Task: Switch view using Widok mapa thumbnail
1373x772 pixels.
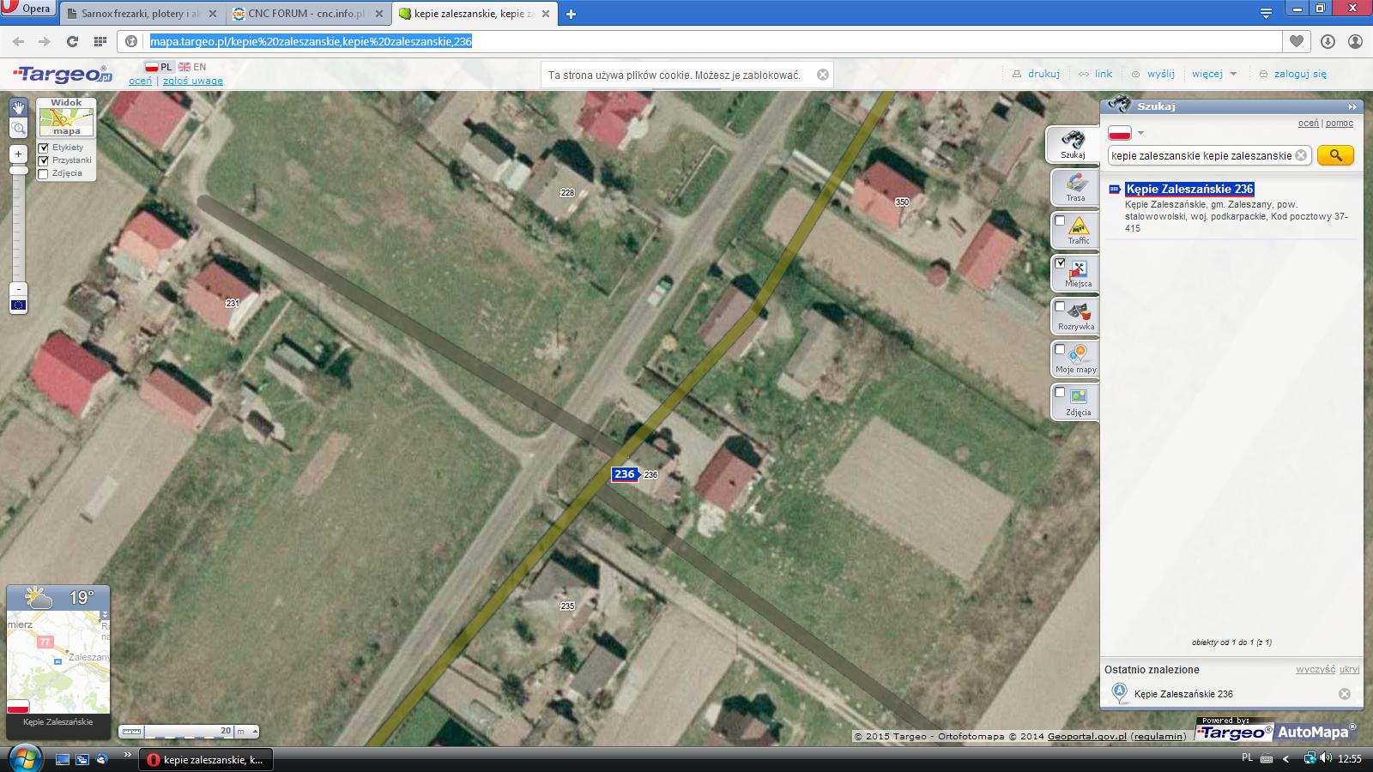Action: (66, 118)
